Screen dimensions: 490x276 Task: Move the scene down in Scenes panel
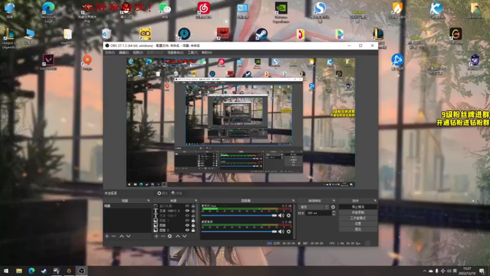(128, 236)
